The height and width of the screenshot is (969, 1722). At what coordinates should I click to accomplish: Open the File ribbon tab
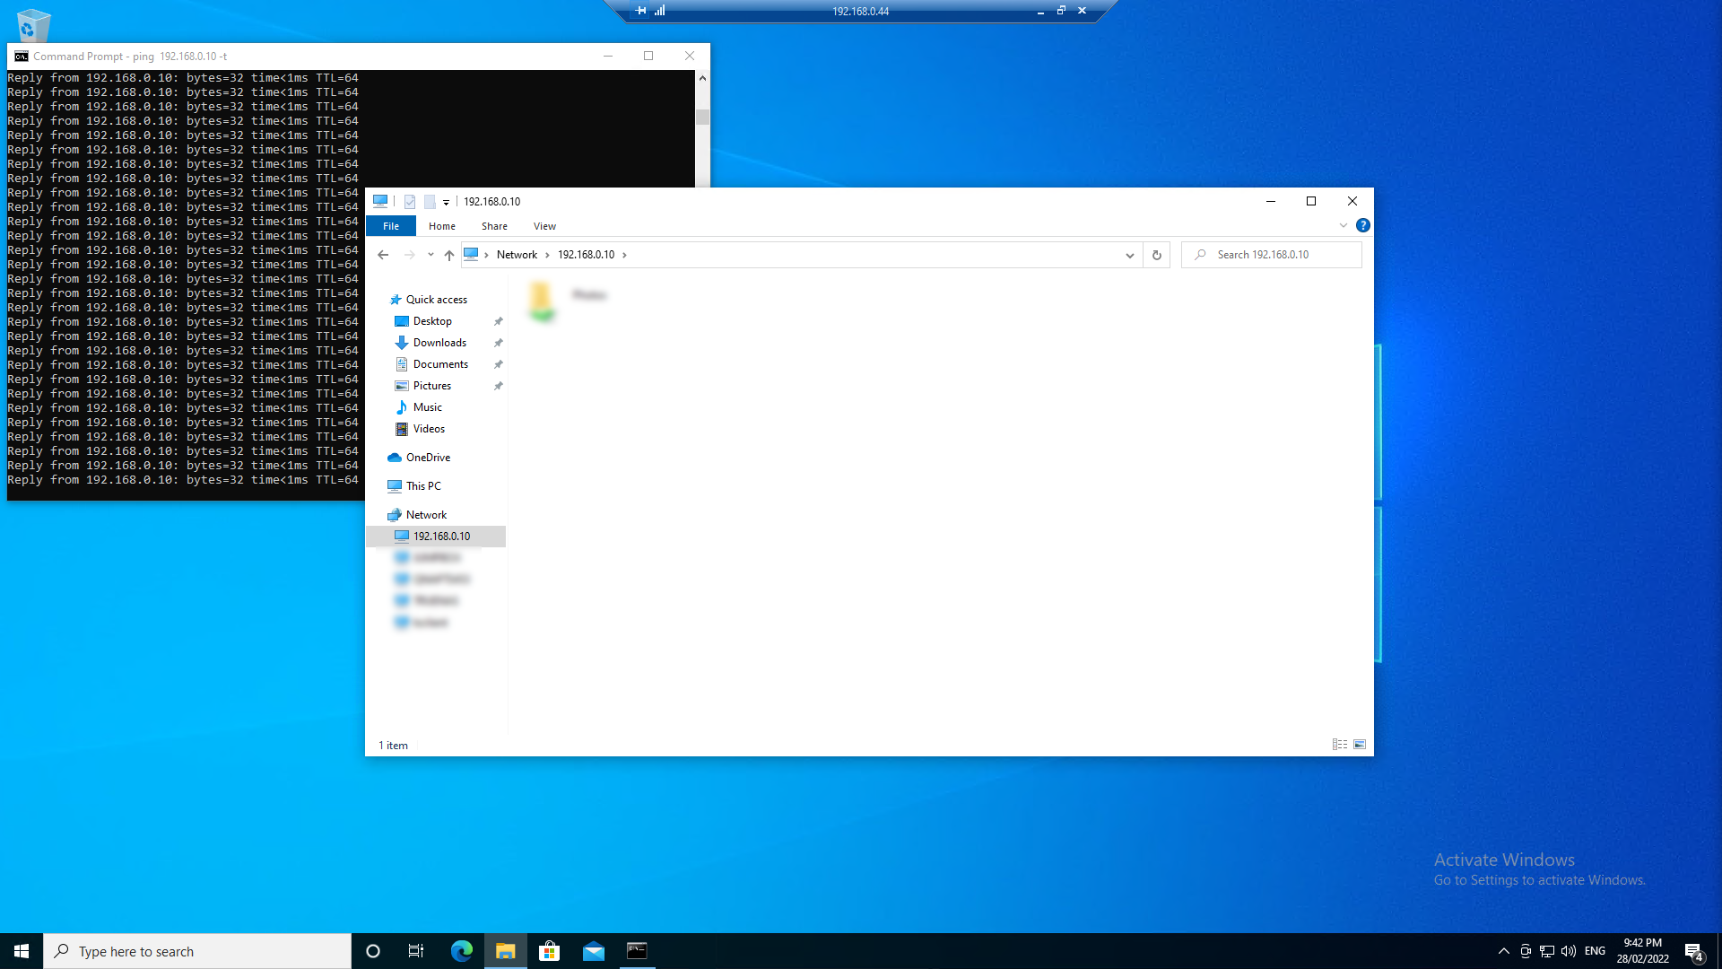[x=391, y=226]
